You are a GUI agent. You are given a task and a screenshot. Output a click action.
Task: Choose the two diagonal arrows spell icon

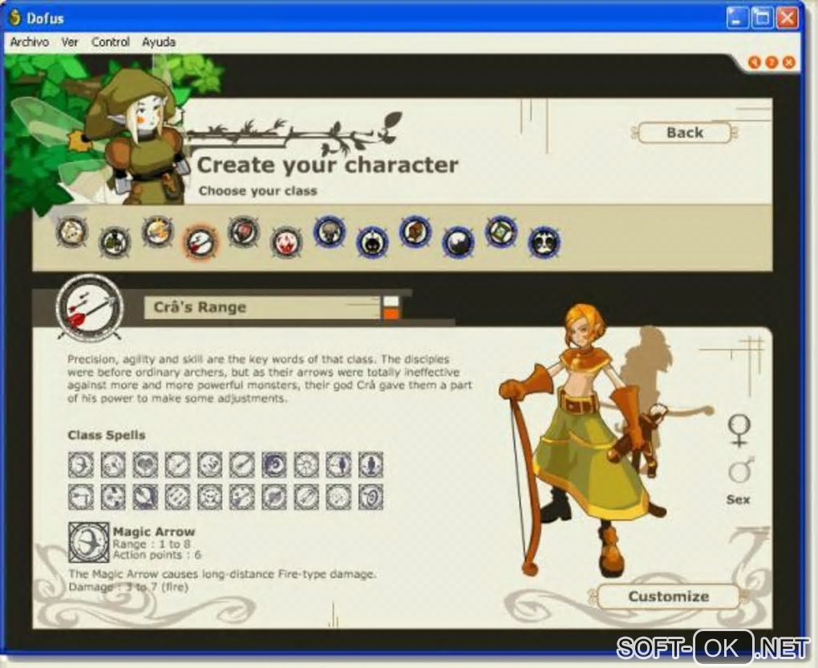[306, 497]
